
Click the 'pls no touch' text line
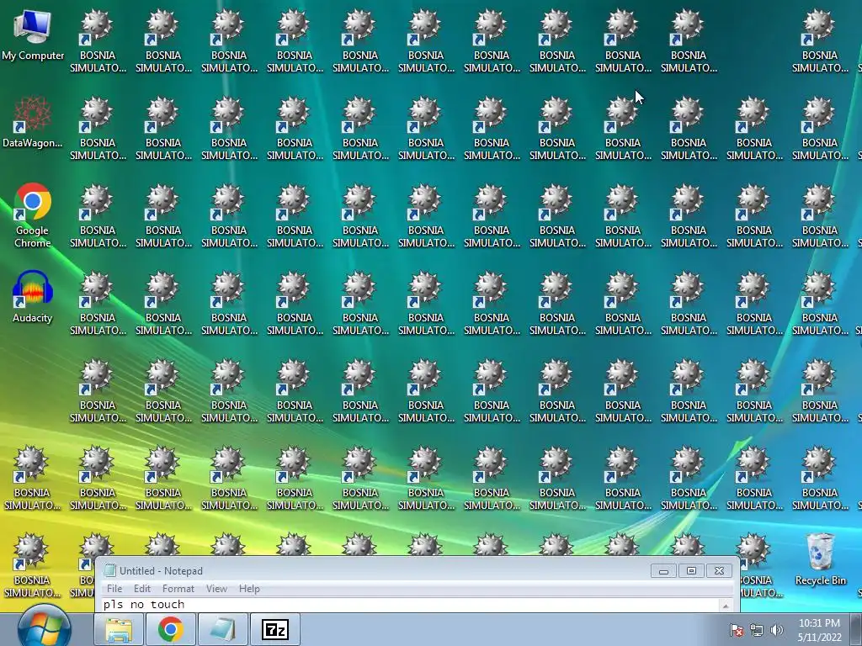tap(144, 604)
